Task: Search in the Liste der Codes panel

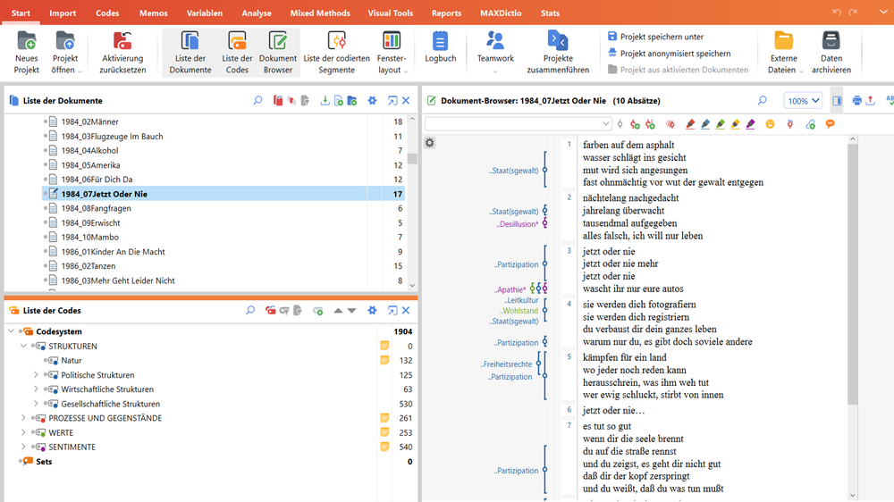Action: point(250,311)
